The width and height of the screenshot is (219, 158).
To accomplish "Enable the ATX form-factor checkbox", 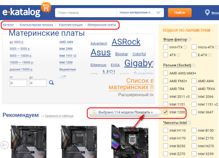I will pyautogui.click(x=166, y=55).
